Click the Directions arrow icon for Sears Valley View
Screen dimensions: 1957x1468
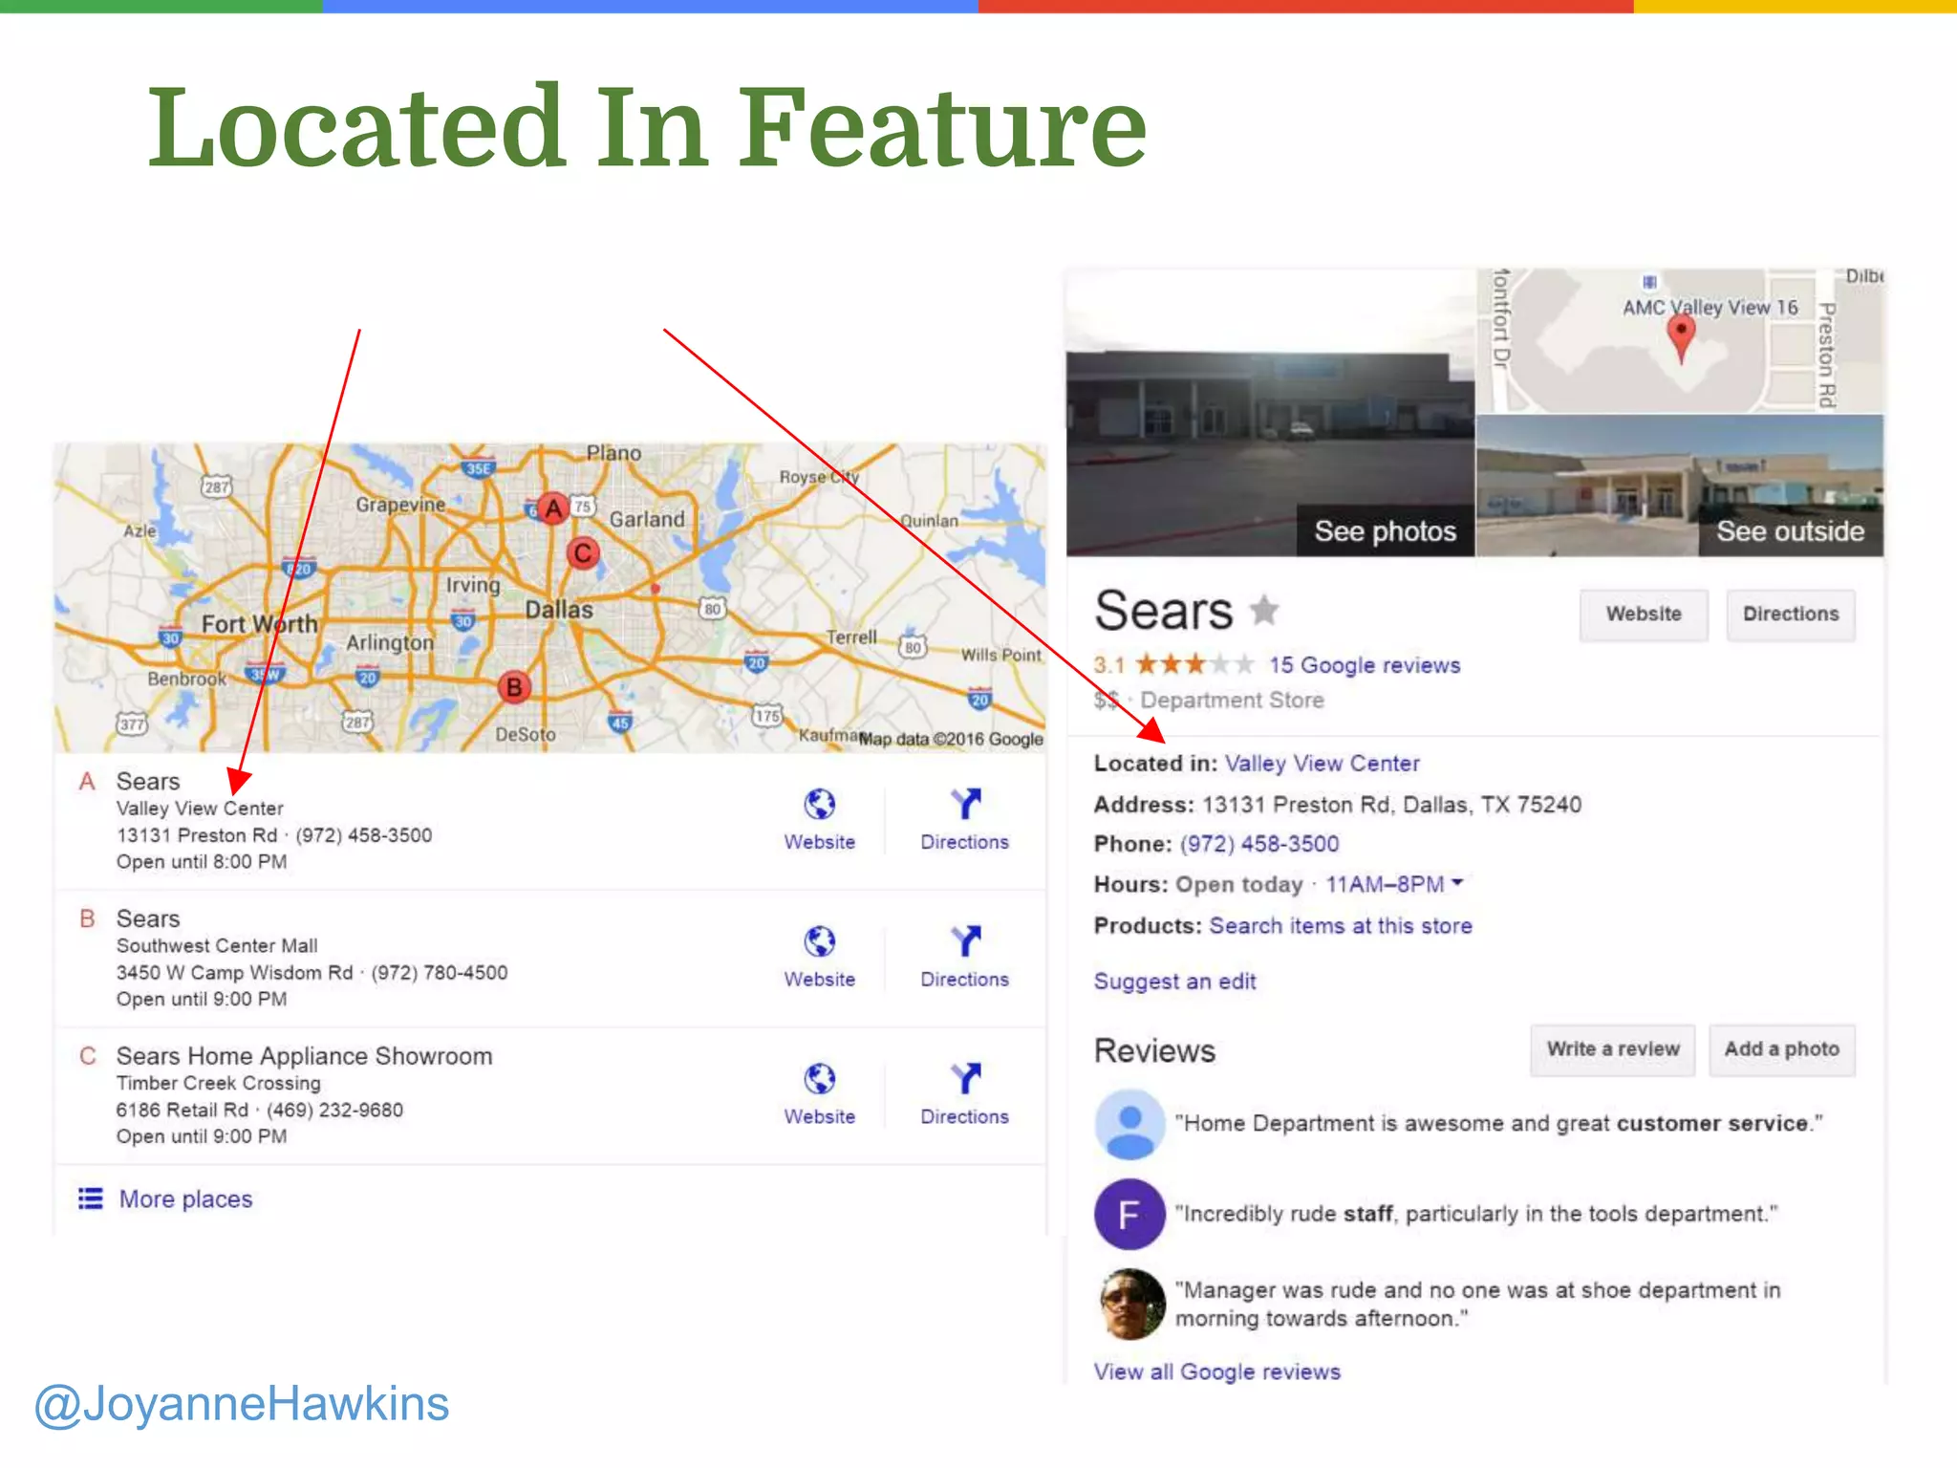click(x=965, y=805)
